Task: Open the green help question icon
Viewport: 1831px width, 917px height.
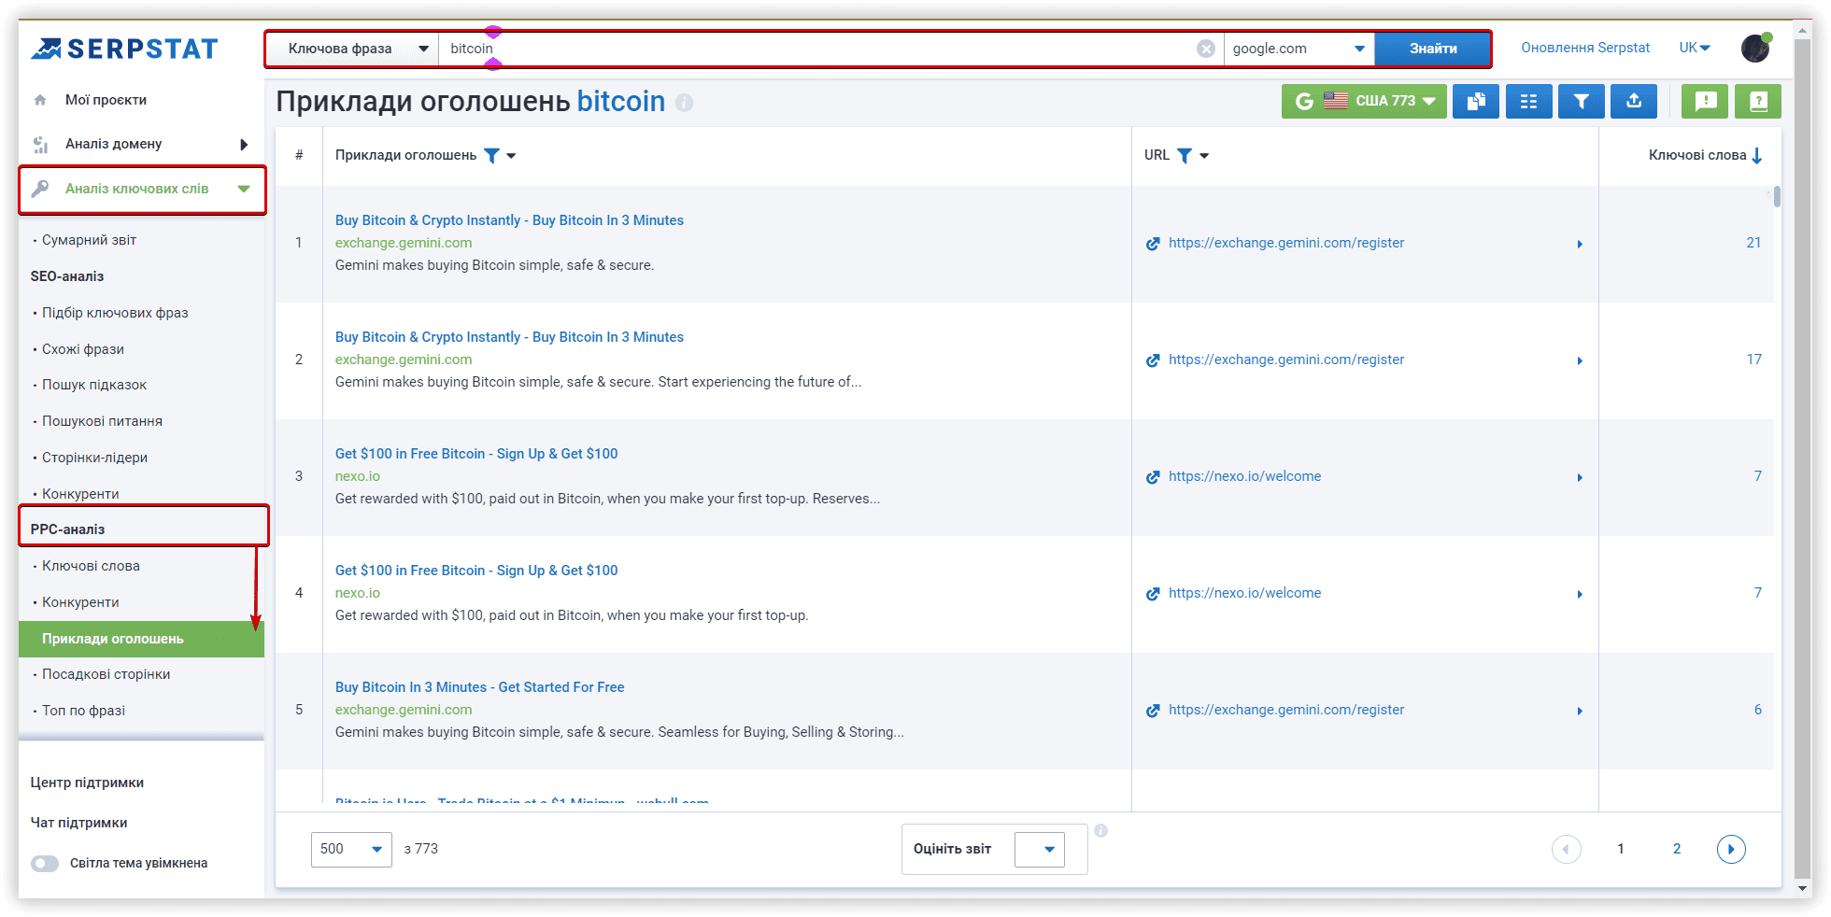Action: pyautogui.click(x=1758, y=101)
